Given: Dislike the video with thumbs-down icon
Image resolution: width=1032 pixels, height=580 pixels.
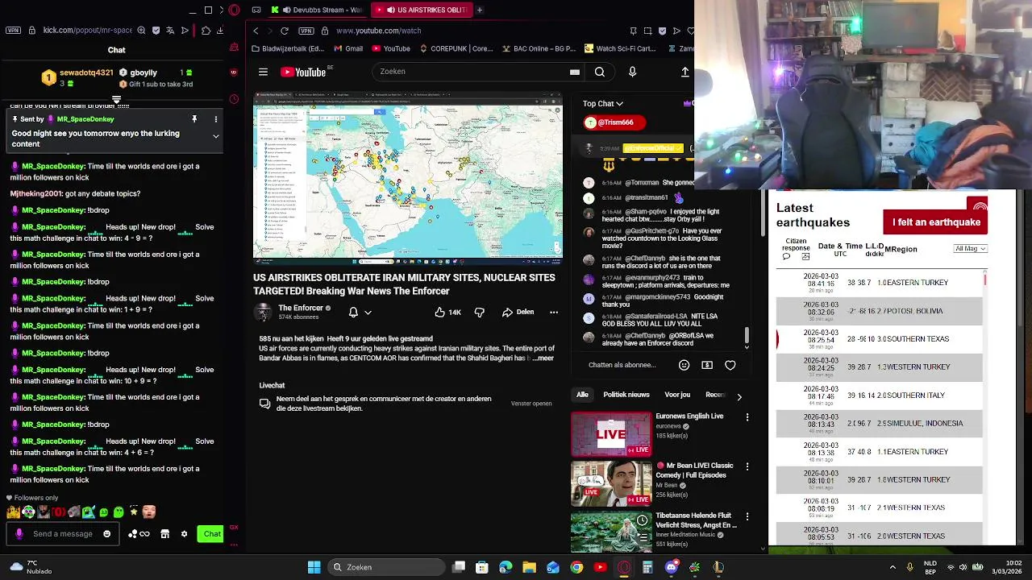Looking at the screenshot, I should click(x=479, y=312).
